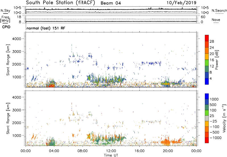Click the dotted line sample under N.Search

220,14
